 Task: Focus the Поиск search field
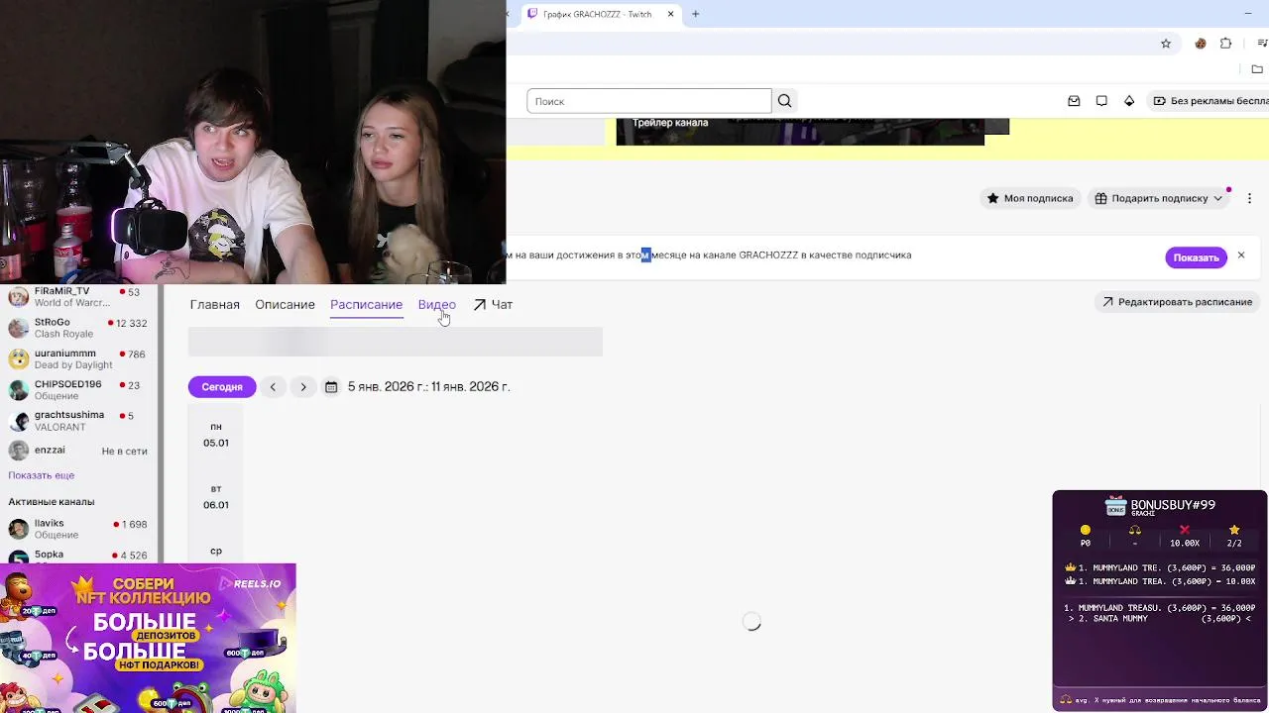point(649,101)
